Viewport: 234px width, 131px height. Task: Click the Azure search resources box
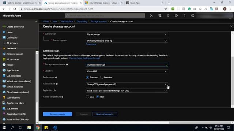coord(105,15)
